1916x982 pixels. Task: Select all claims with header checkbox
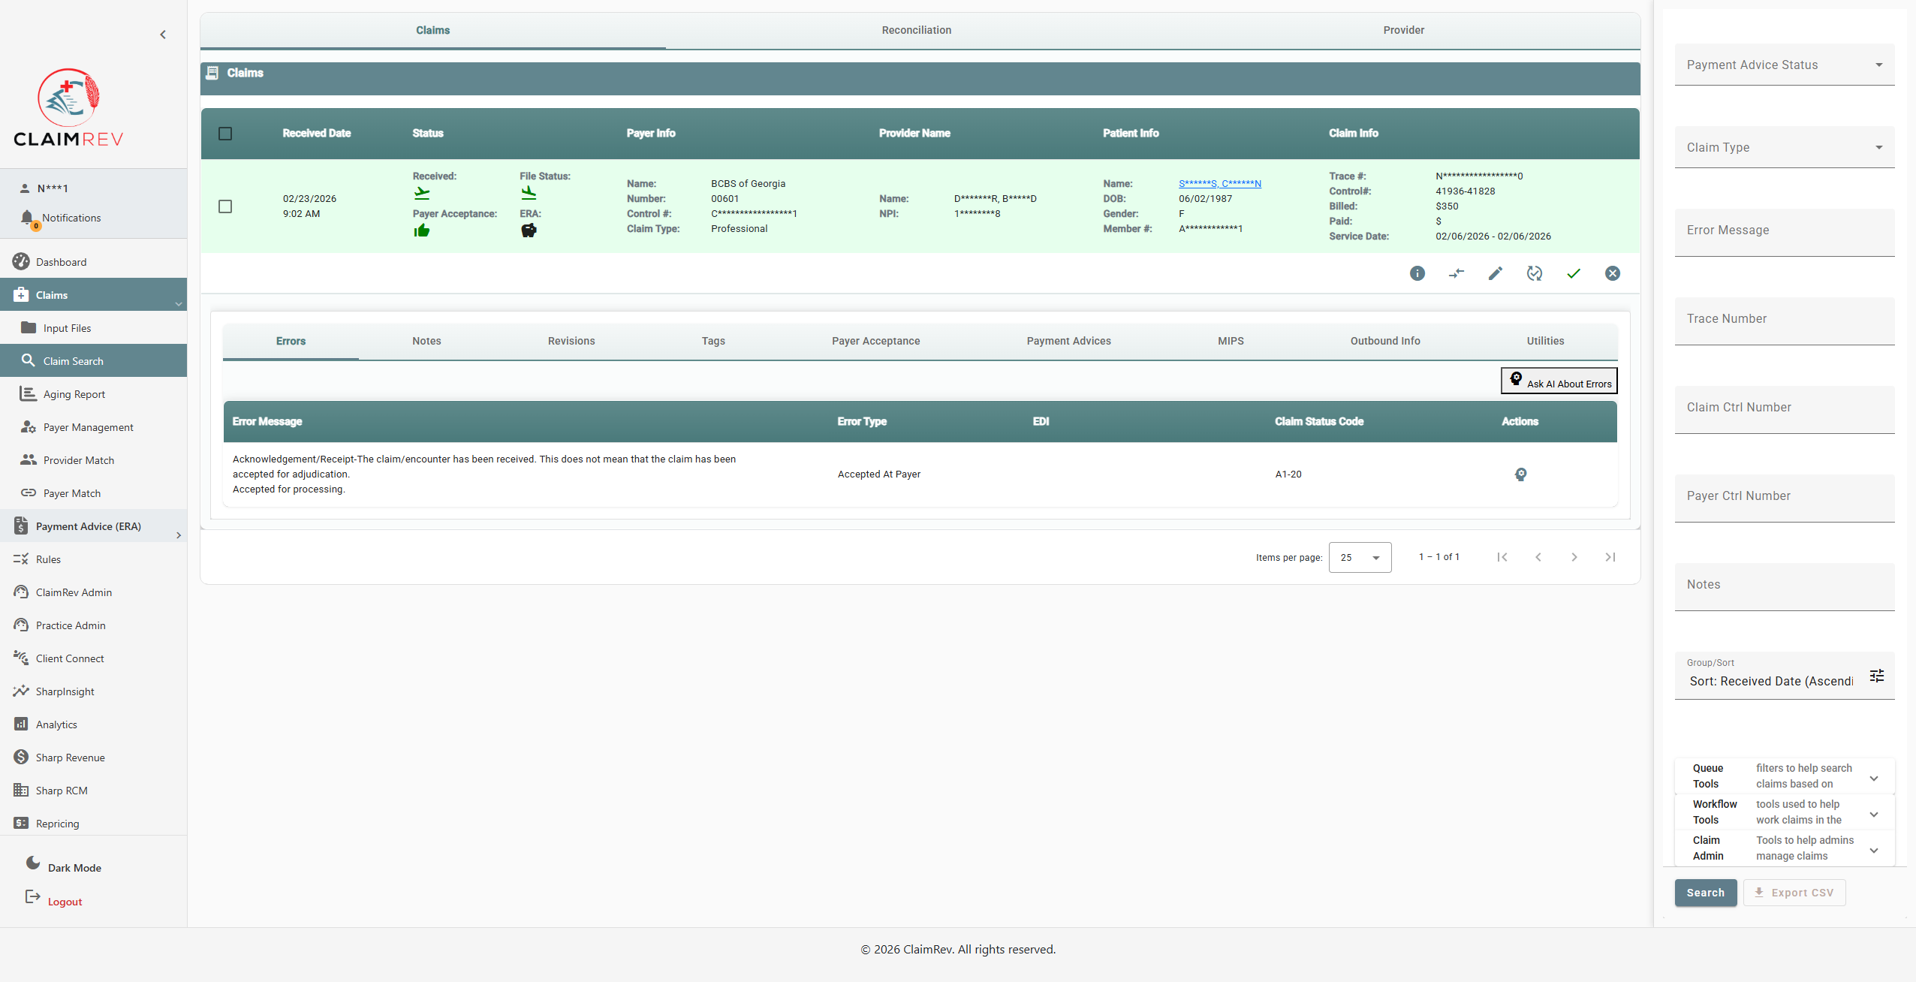(x=225, y=134)
